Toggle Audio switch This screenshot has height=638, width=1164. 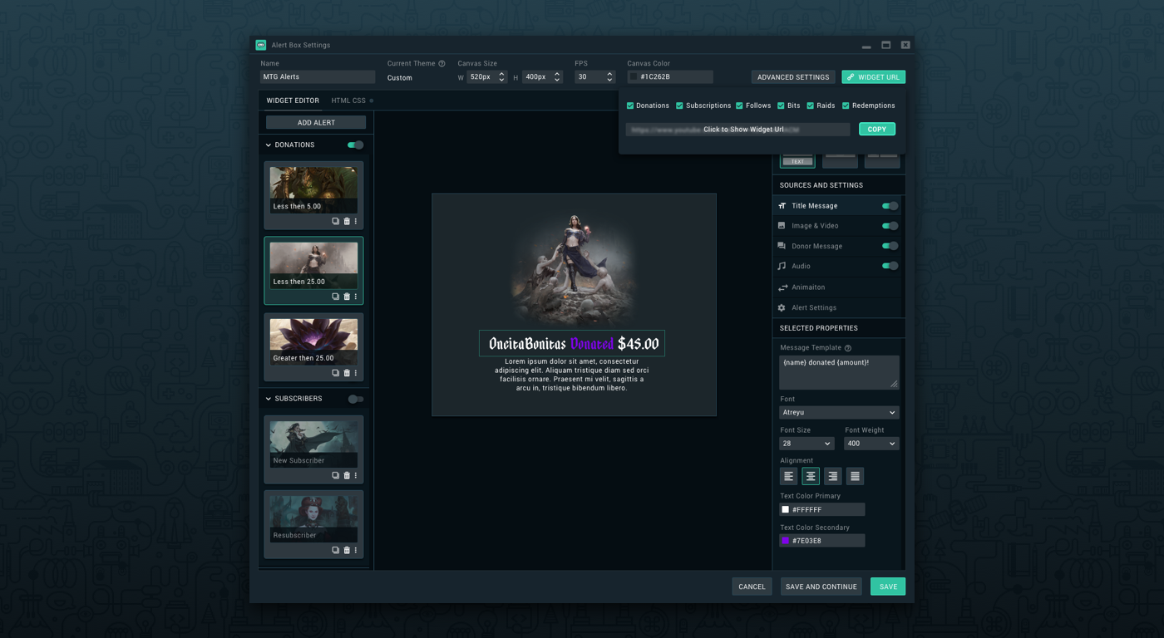point(890,266)
